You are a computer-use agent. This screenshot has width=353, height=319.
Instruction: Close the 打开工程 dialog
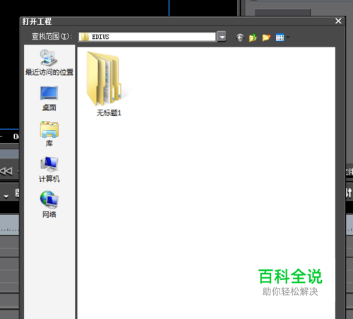click(x=338, y=21)
